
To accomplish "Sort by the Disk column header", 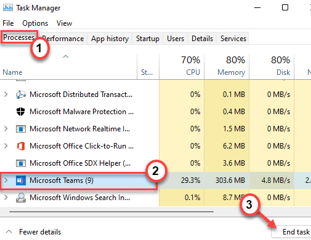I will 272,67.
